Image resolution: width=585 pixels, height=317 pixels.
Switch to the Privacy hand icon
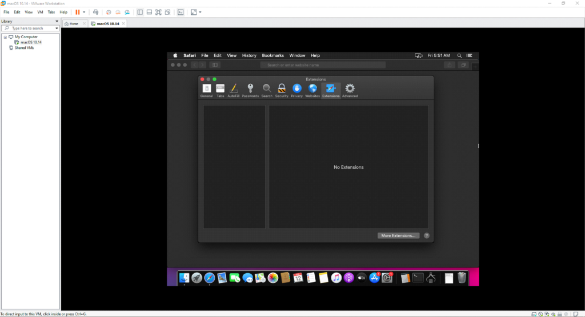[296, 90]
